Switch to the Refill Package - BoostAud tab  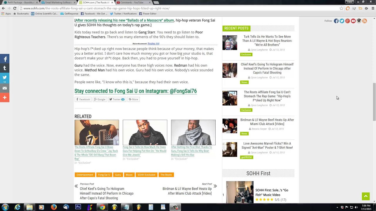[21, 2]
